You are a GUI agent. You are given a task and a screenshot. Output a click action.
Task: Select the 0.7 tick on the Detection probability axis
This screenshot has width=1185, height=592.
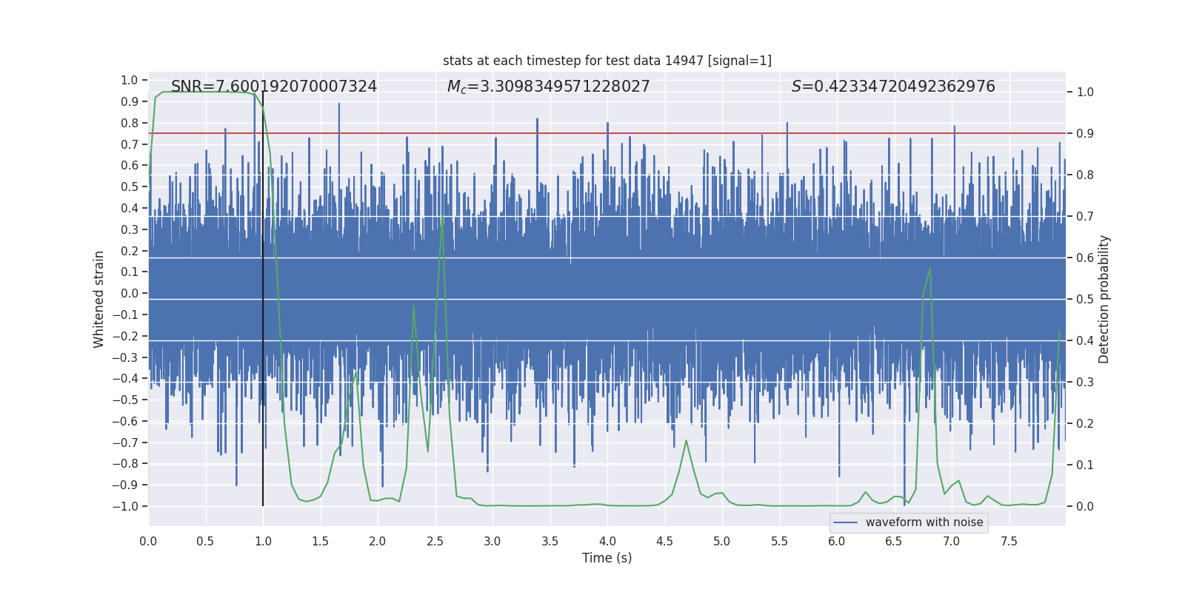tap(1085, 216)
